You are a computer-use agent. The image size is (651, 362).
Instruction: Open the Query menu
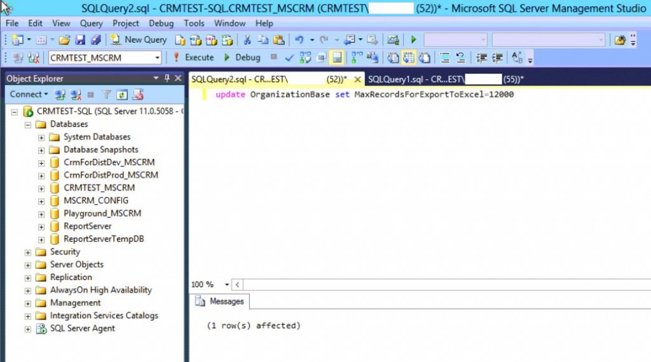[92, 23]
